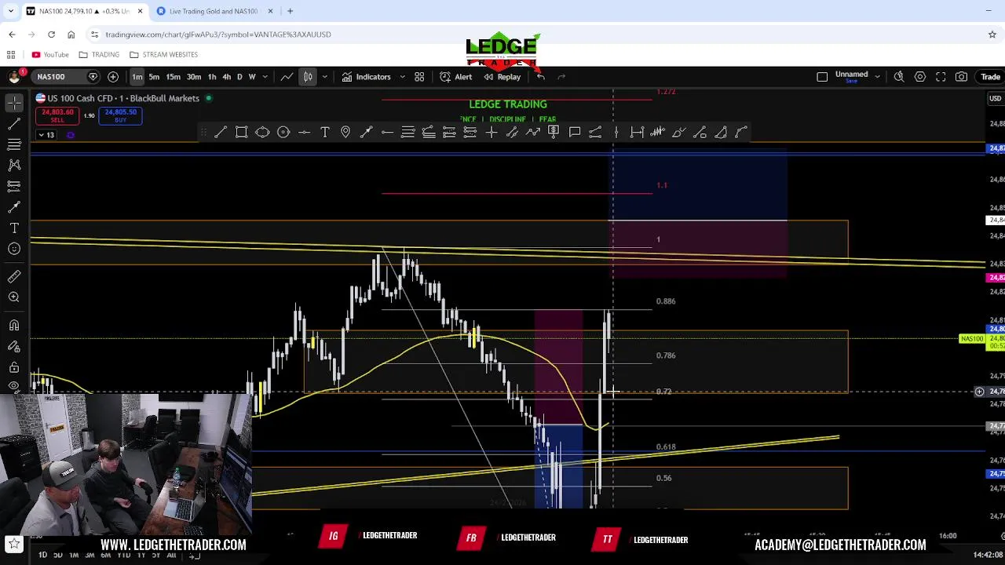Select the W weekly timeframe
The image size is (1005, 565).
252,77
